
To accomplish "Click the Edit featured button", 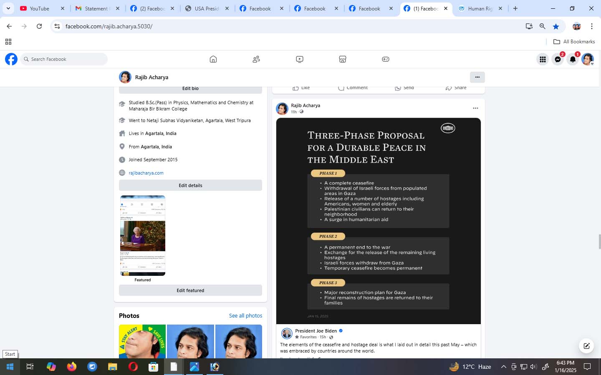I will (190, 290).
